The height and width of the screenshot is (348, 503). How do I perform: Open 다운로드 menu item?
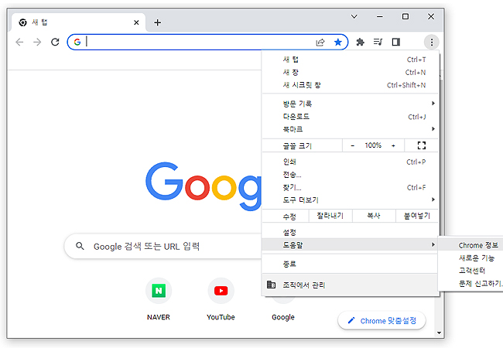351,117
